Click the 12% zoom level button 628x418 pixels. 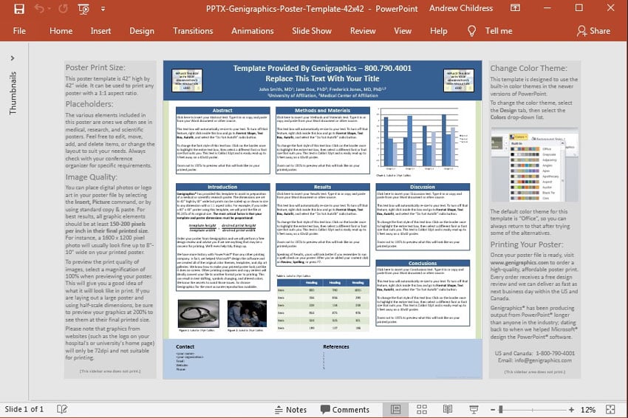tap(588, 409)
